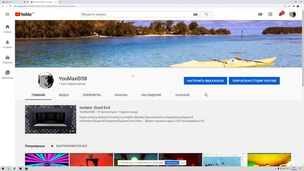Click the play-all triangle icon
This screenshot has width=304, height=171.
pyautogui.click(x=52, y=146)
